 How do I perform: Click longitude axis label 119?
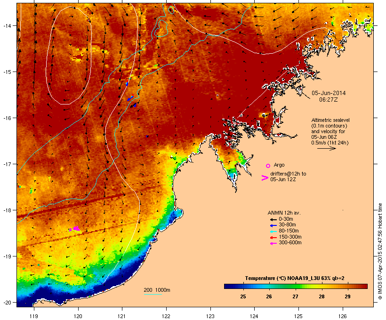[34, 316]
